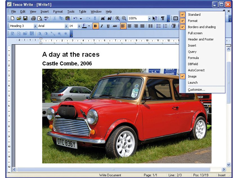Open the Help menu
Screen dimensions: 238x178
point(109,12)
